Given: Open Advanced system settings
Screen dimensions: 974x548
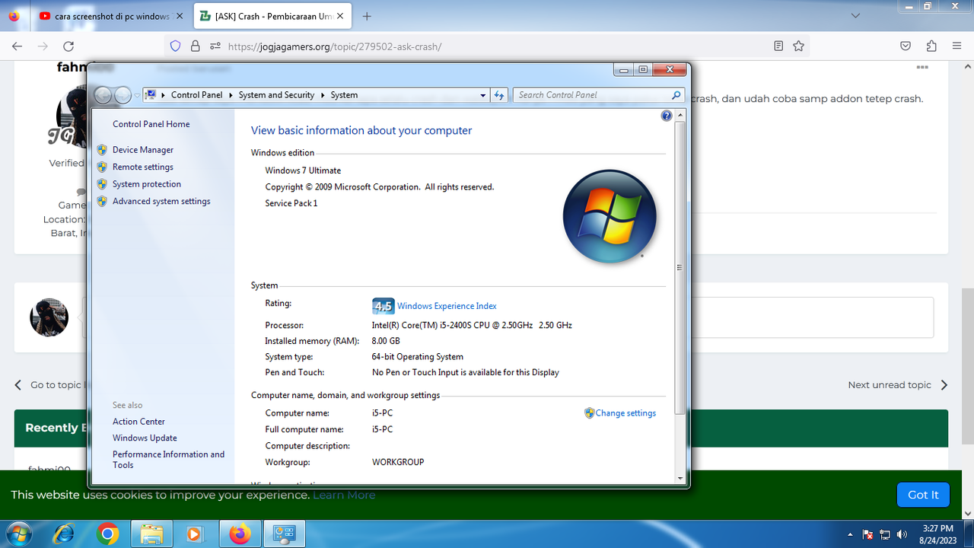Looking at the screenshot, I should [x=161, y=201].
